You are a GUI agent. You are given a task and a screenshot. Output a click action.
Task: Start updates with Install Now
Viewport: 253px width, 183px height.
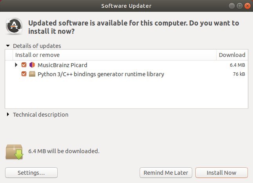point(222,173)
